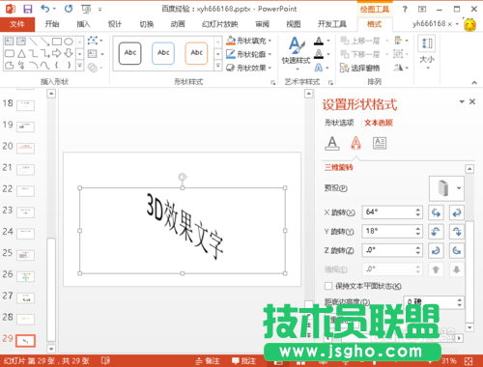Viewport: 483px width, 367px height.
Task: Rotate X right button
Action: (x=457, y=212)
